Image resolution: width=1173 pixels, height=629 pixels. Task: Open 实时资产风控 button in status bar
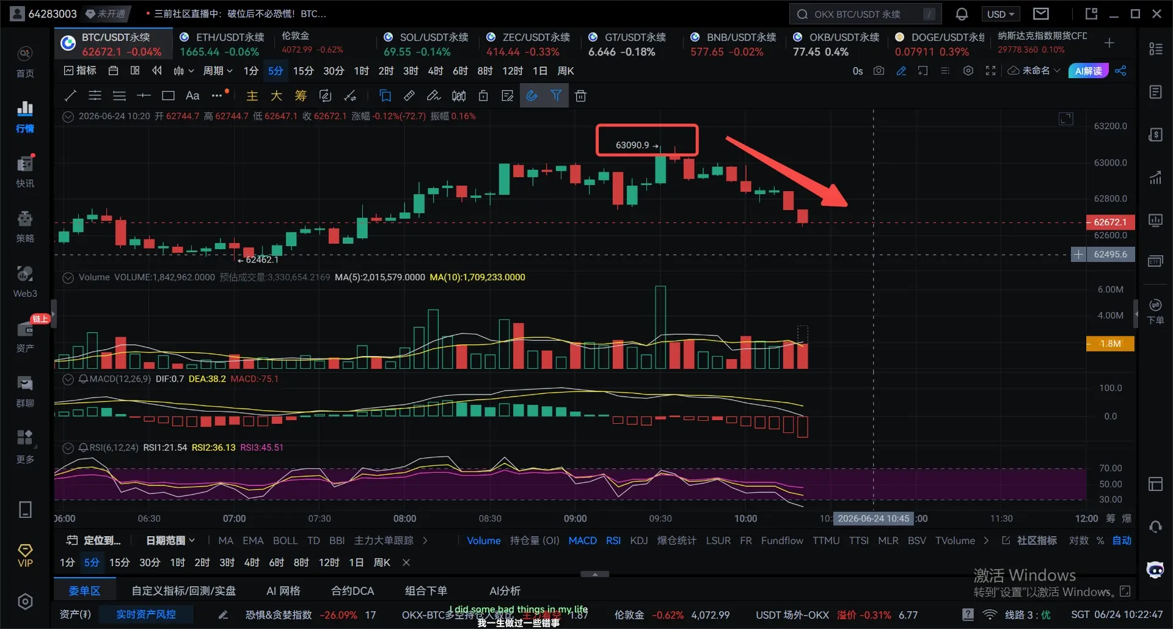click(x=146, y=614)
